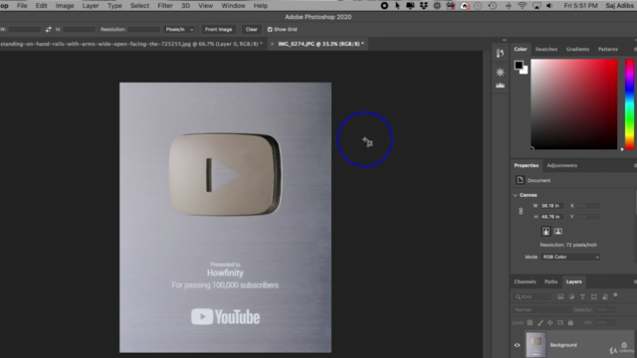The width and height of the screenshot is (637, 358).
Task: Collapse the Canvas section
Action: click(516, 195)
